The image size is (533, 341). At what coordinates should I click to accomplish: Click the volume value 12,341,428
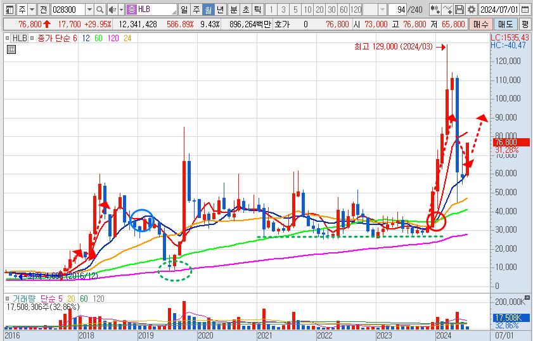point(138,25)
